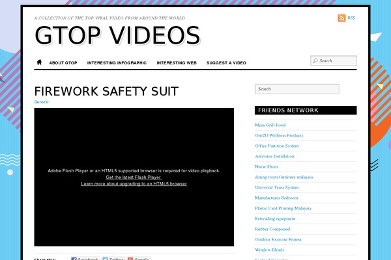
Task: Click the header search field with magnifier
Action: [x=334, y=60]
